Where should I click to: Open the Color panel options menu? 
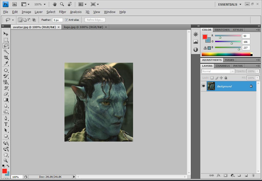click(x=258, y=30)
